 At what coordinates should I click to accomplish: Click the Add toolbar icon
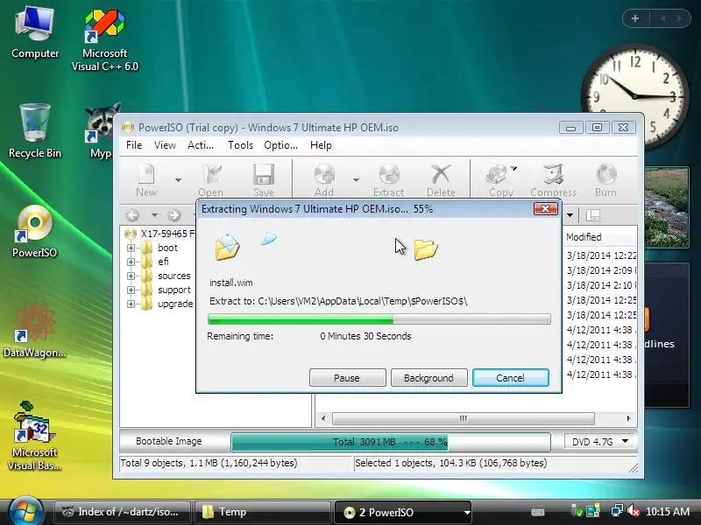[324, 180]
